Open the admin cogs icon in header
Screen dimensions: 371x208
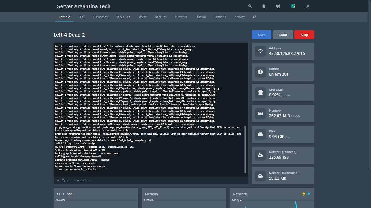coord(278,6)
